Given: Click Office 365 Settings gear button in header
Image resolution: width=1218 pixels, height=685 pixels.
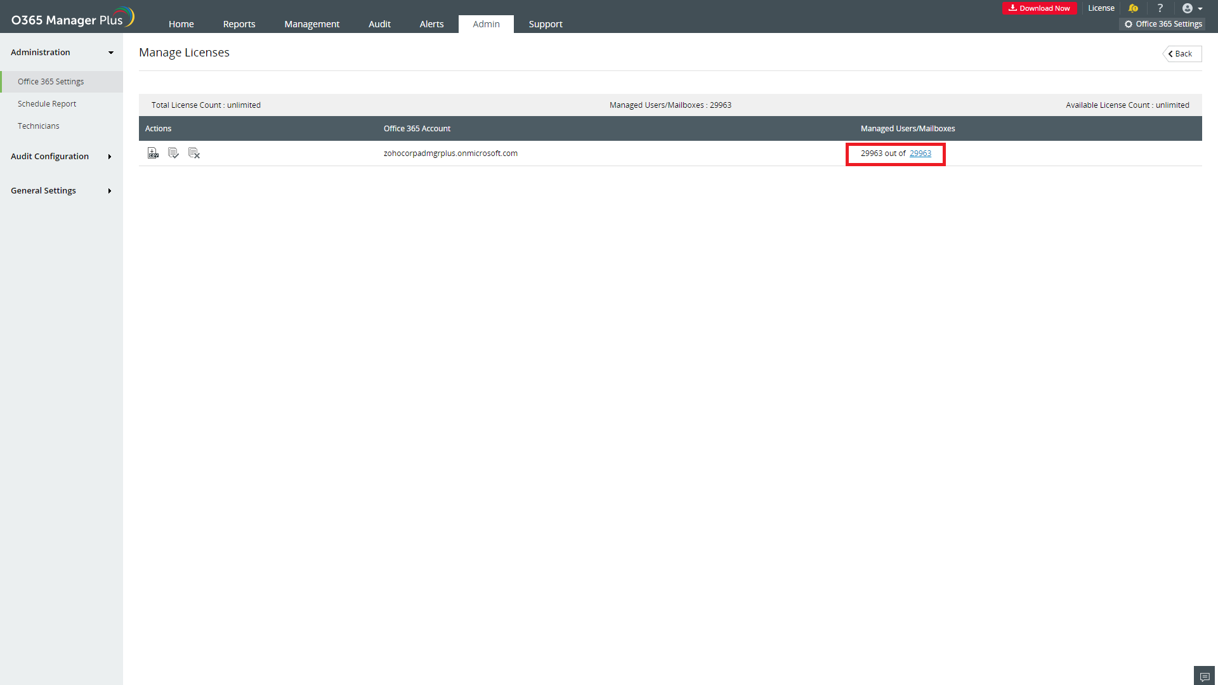Looking at the screenshot, I should coord(1163,24).
